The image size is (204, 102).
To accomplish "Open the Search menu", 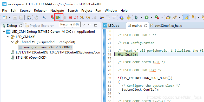I will [x=73, y=11].
